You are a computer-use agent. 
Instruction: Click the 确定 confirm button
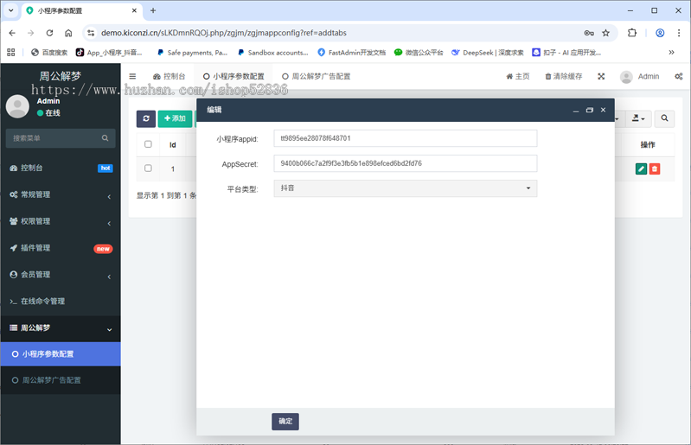tap(285, 421)
